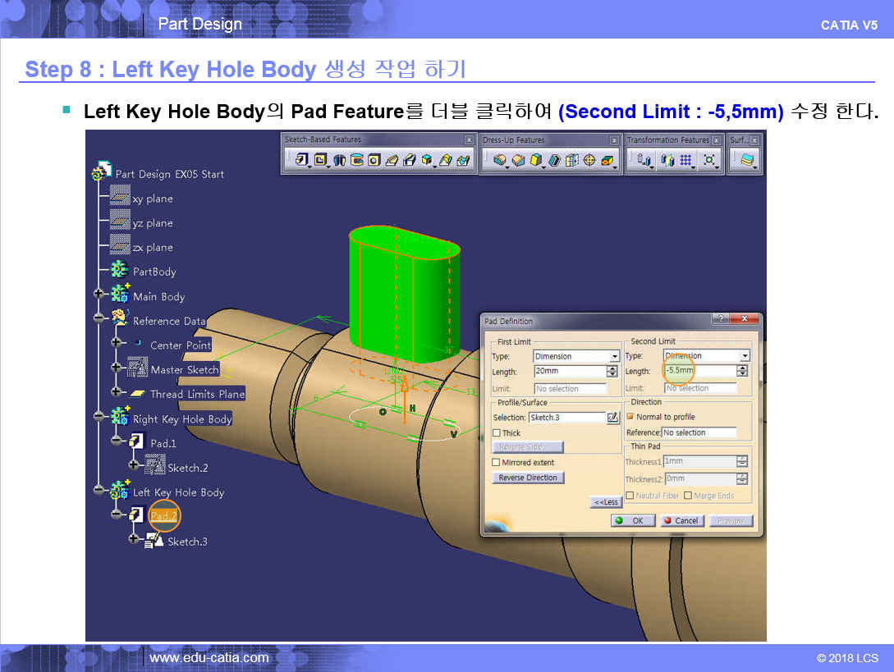Expand the Main Body tree node
Viewport: 894px width, 672px height.
pos(98,294)
